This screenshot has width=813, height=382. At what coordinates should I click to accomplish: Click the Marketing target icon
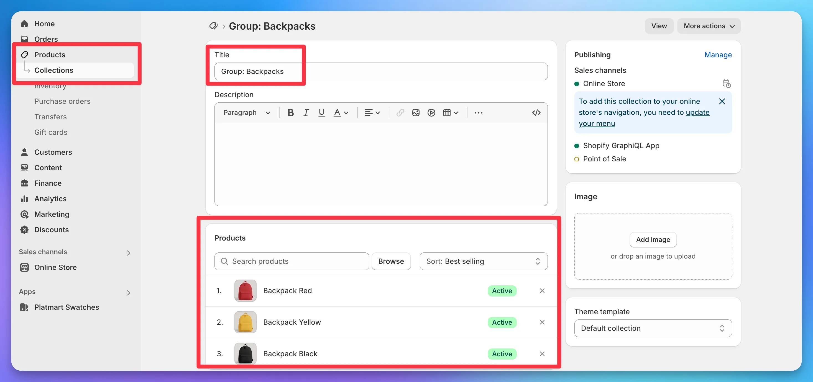coord(24,214)
